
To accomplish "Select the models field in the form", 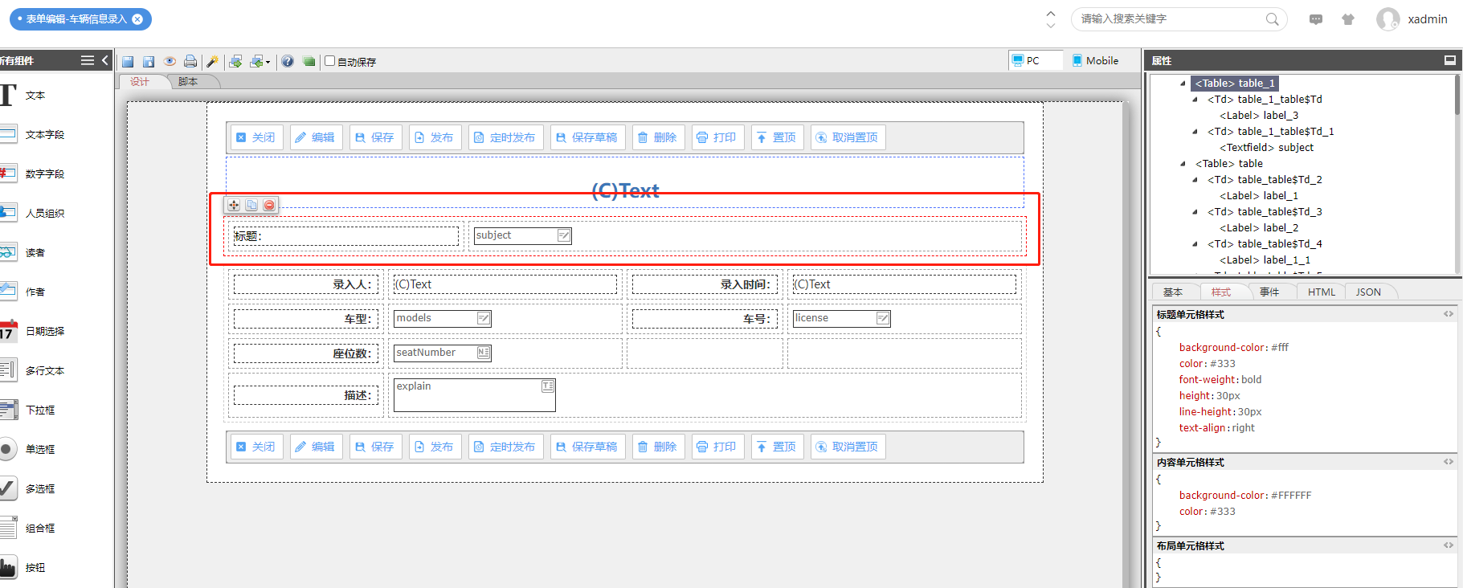I will pyautogui.click(x=442, y=318).
